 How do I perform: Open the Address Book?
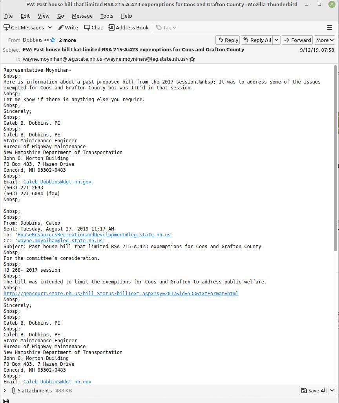coord(128,27)
